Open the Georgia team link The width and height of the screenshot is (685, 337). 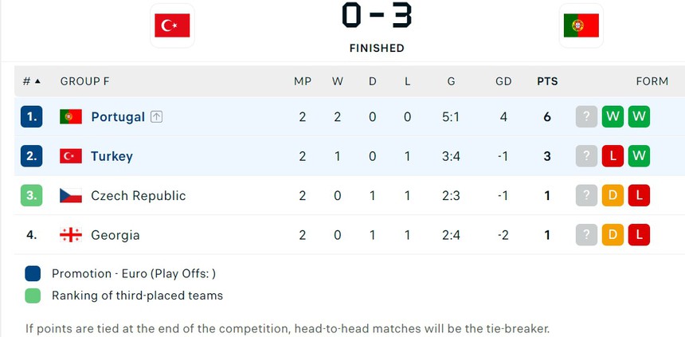tap(115, 235)
